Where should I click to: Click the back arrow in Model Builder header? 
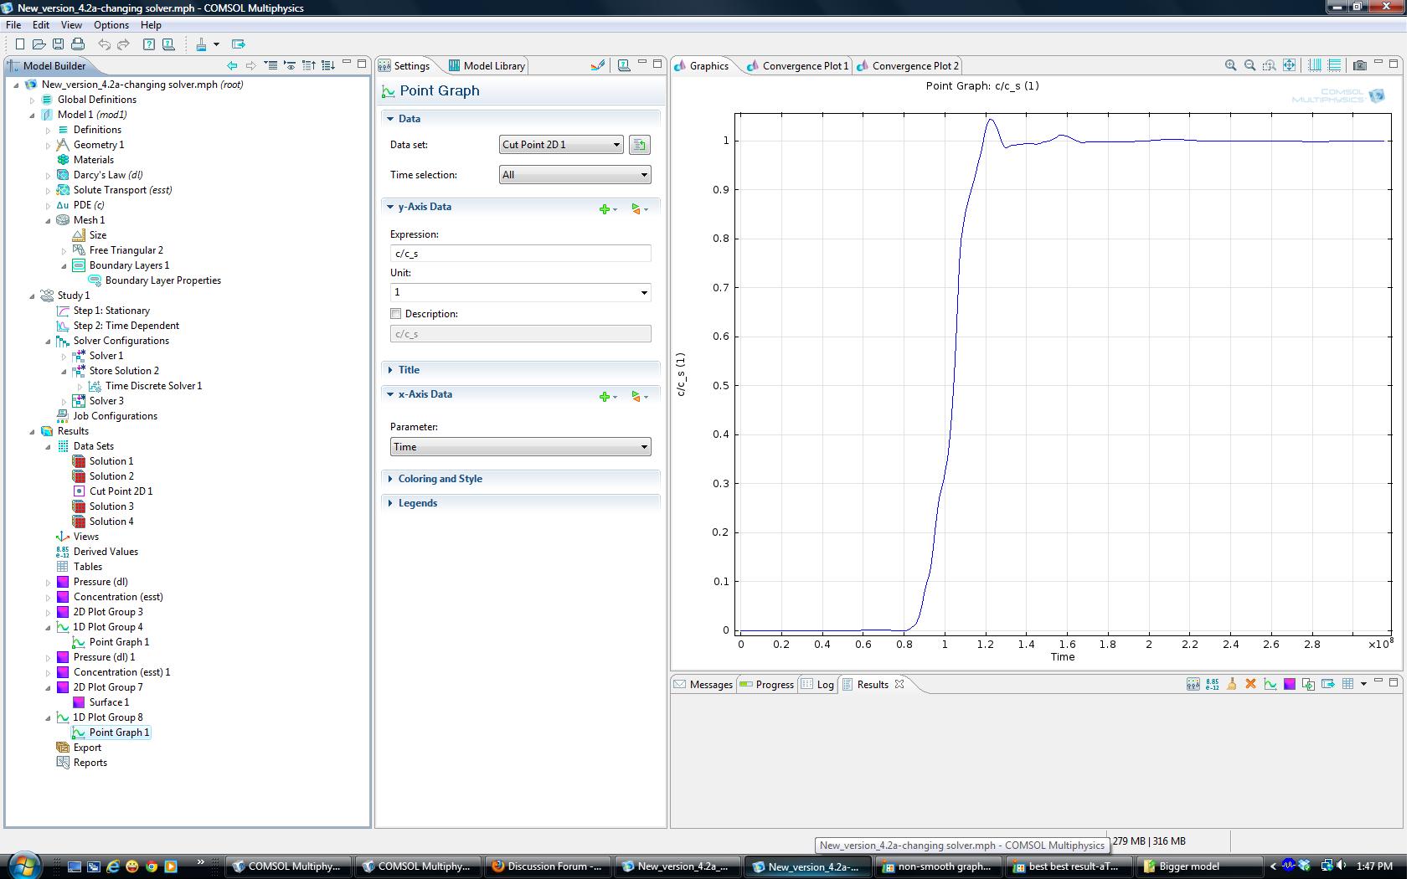pyautogui.click(x=232, y=65)
